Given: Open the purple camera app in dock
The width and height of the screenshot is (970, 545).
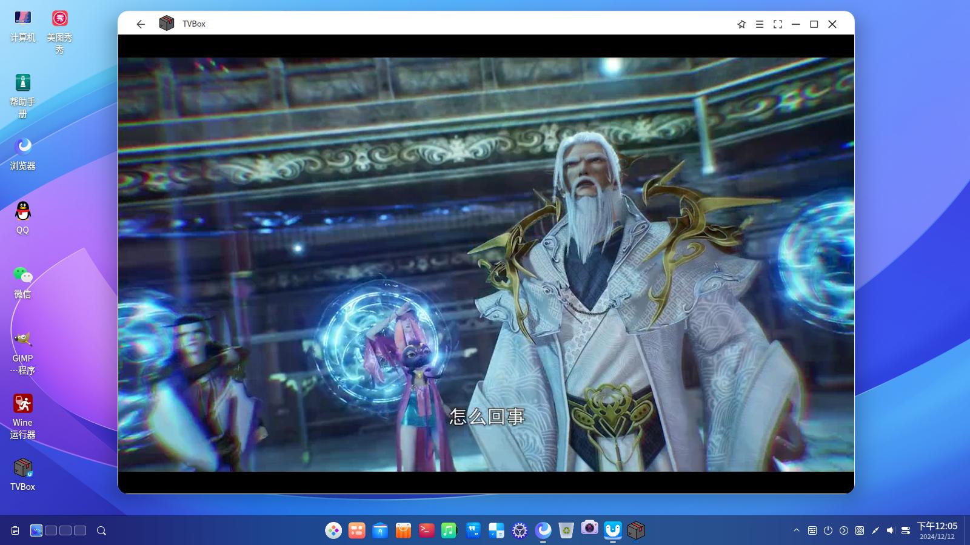Looking at the screenshot, I should [x=589, y=528].
